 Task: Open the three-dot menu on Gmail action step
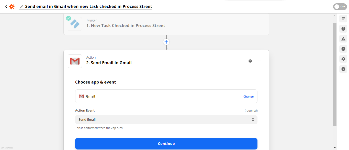click(260, 61)
